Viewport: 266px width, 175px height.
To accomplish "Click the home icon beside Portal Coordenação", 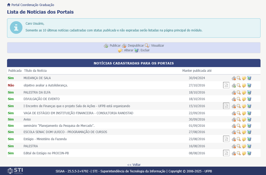I will point(9,5).
